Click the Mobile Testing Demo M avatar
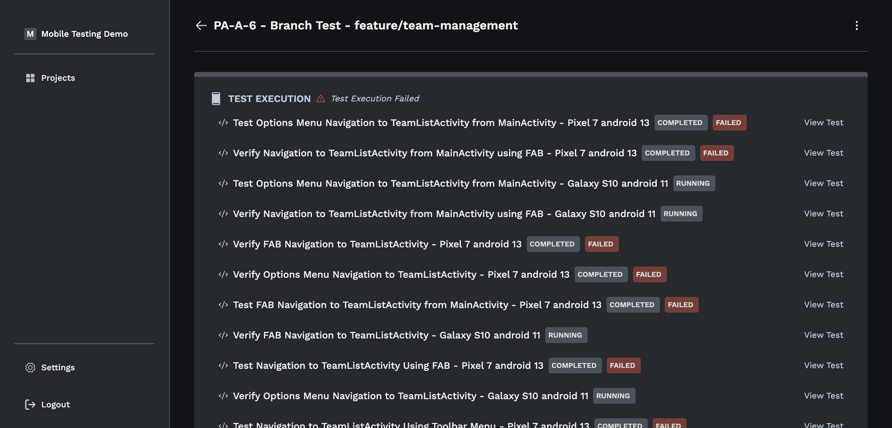Screen dimensions: 892x428 [30, 34]
